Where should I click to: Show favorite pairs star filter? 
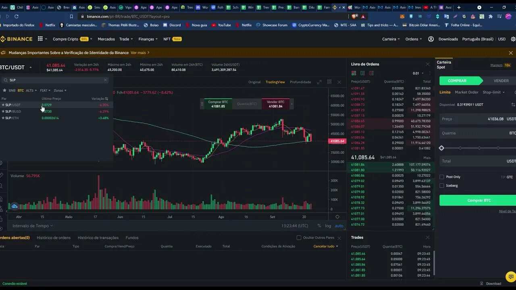click(4, 90)
